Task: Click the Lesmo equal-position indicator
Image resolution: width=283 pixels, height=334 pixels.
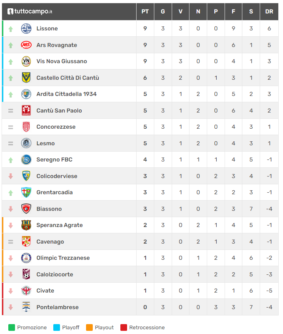Action: (11, 143)
